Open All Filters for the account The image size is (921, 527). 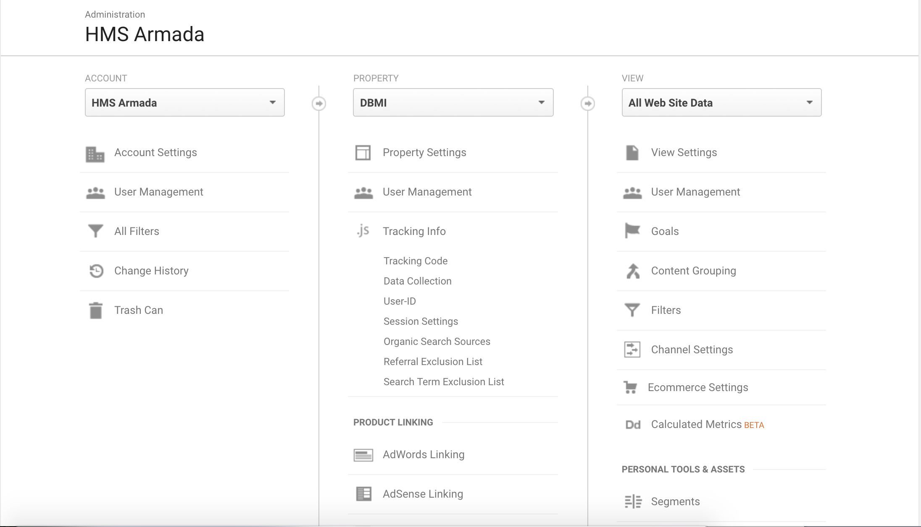137,231
